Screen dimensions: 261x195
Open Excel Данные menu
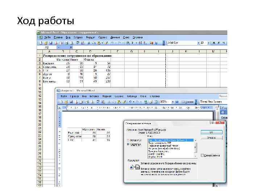click(x=115, y=37)
